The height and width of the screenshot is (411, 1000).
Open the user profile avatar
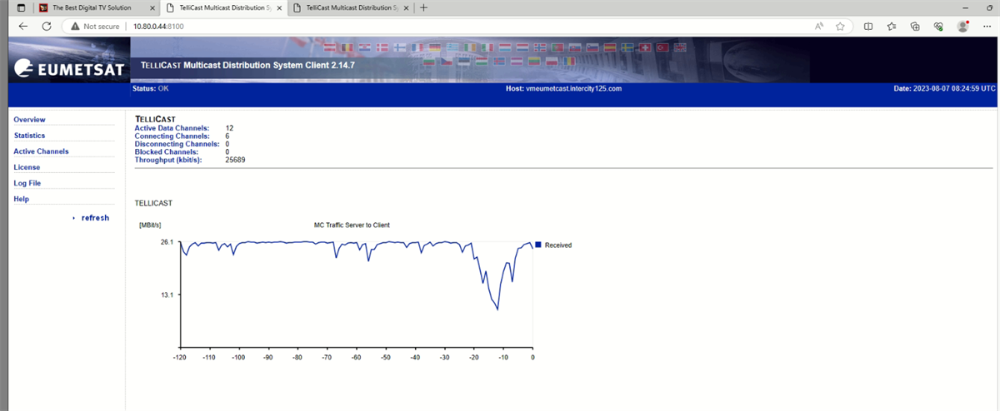pyautogui.click(x=963, y=26)
